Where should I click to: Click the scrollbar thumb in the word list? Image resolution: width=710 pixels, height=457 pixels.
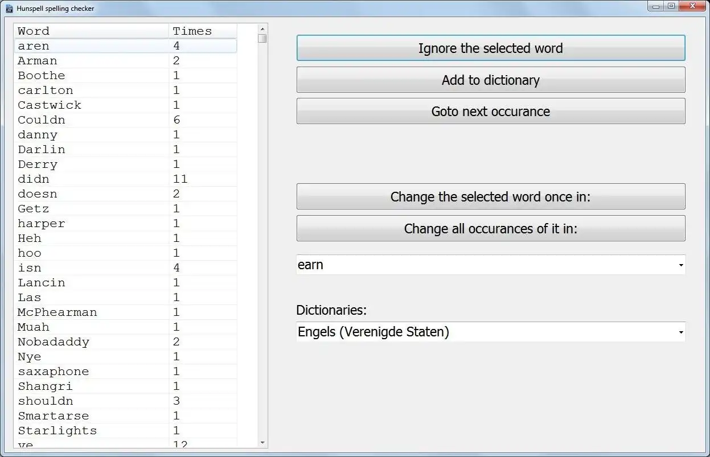[262, 38]
